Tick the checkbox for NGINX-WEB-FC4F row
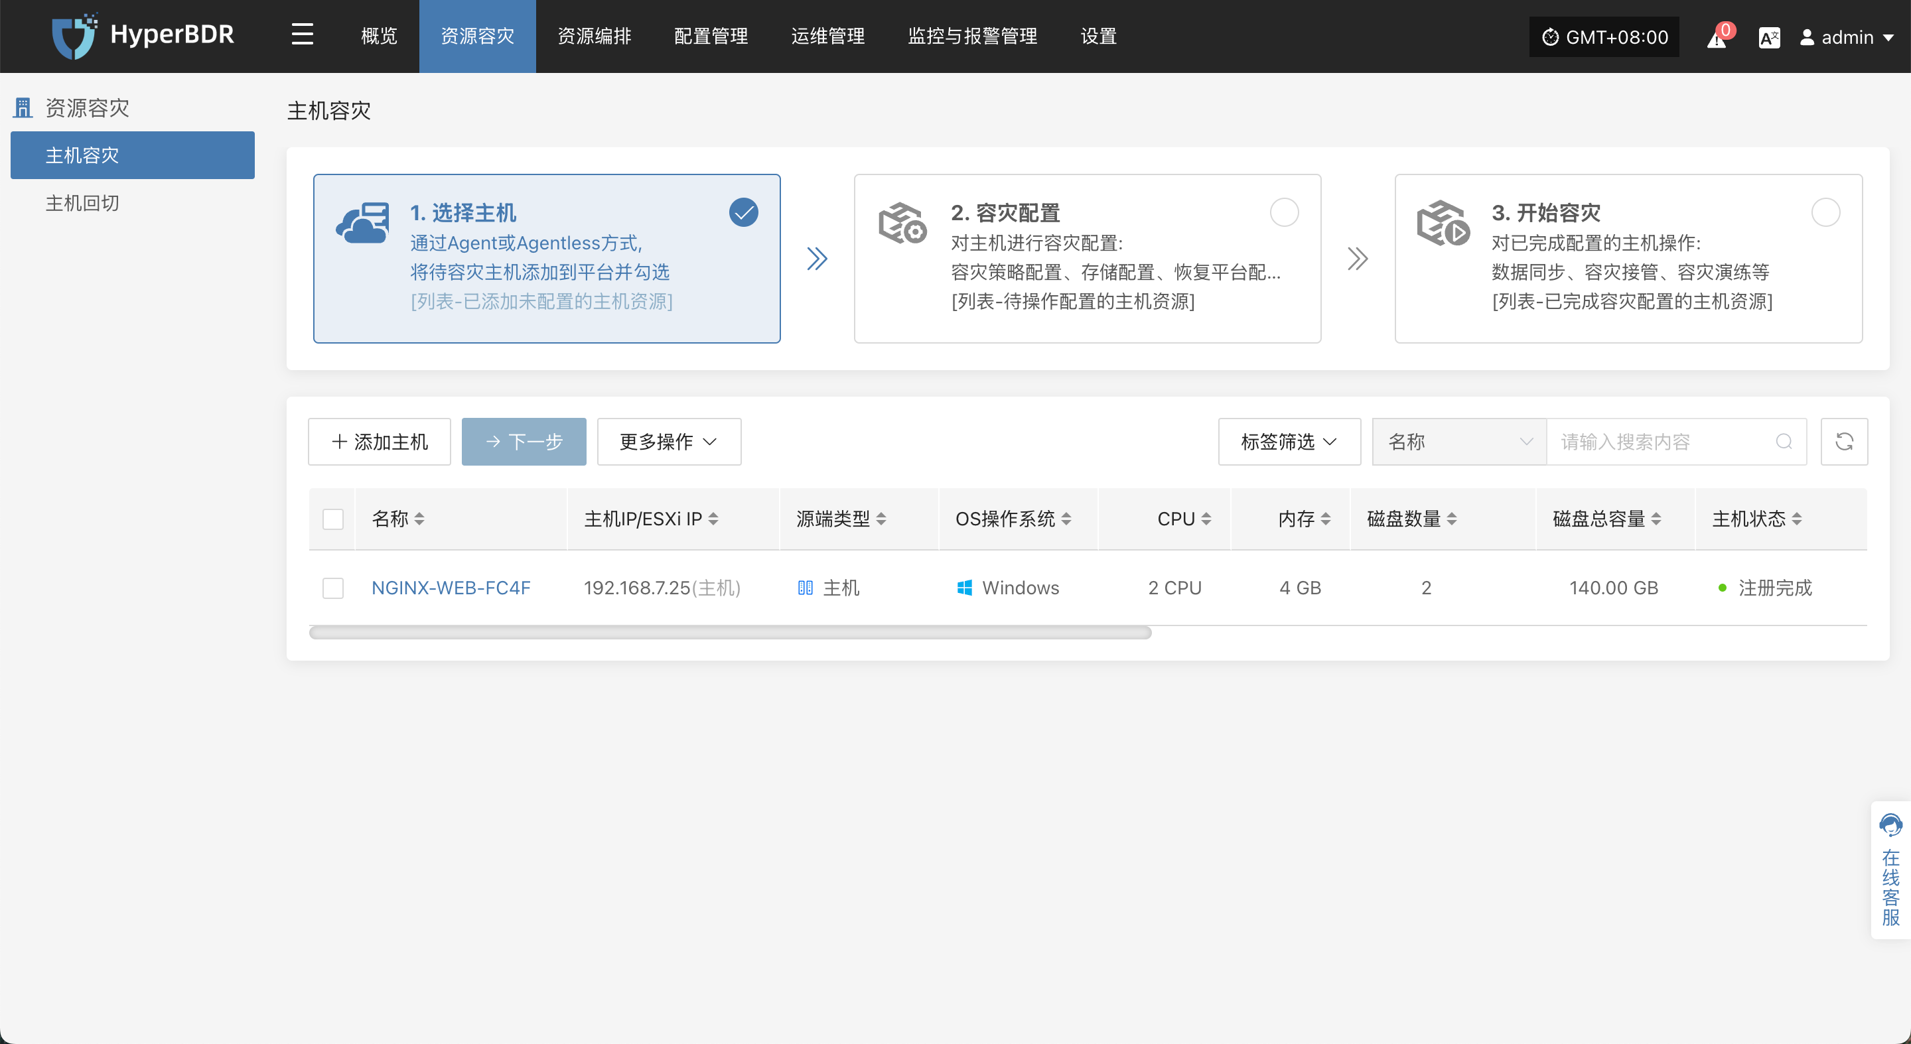This screenshot has width=1911, height=1044. click(333, 588)
